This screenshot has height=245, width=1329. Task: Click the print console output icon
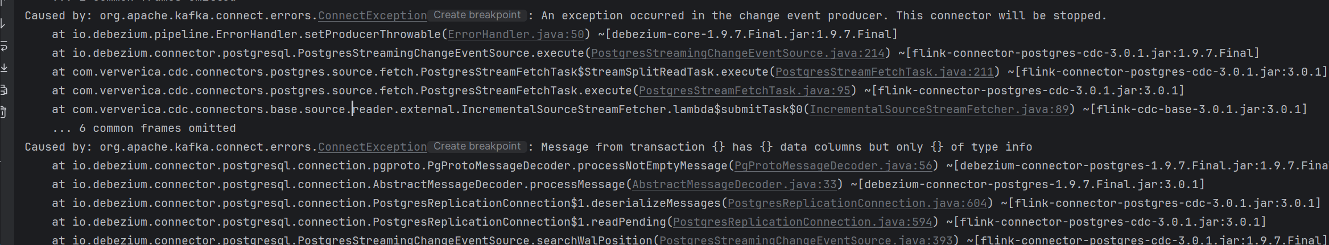point(3,90)
